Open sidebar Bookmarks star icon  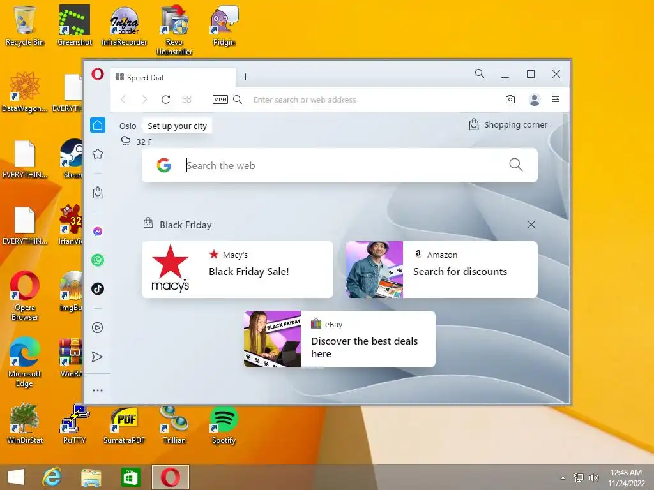point(98,154)
